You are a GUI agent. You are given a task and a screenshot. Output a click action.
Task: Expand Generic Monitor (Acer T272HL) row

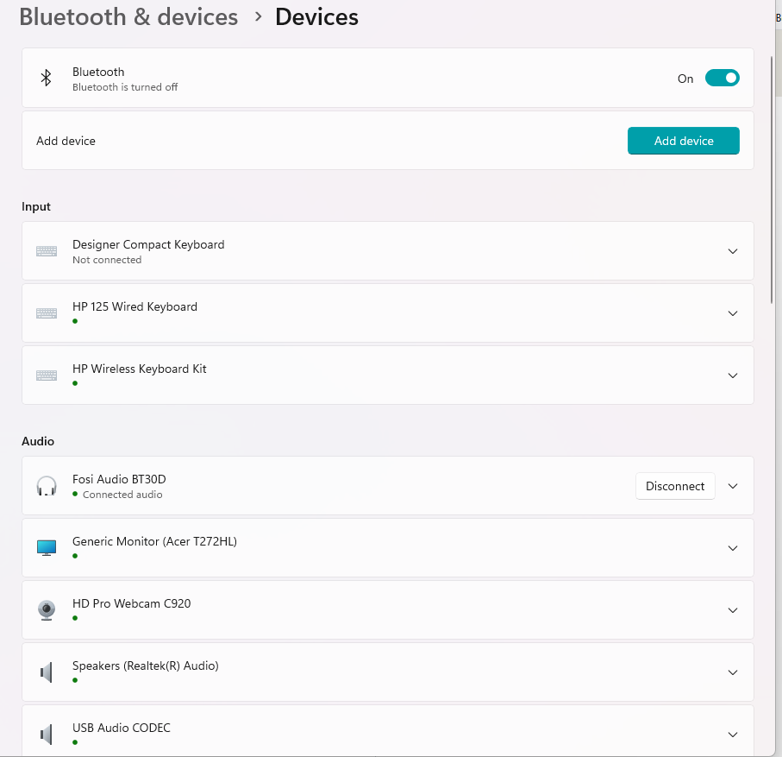pos(733,548)
